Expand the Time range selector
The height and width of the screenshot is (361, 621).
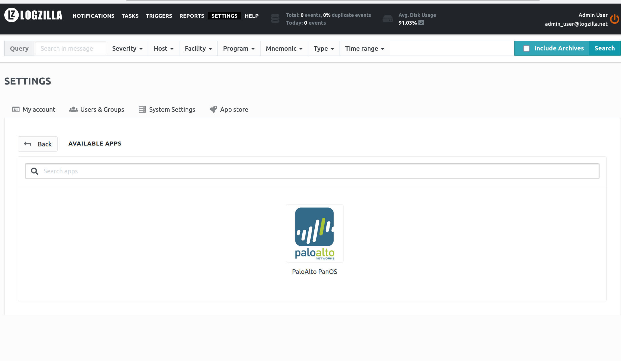point(364,48)
